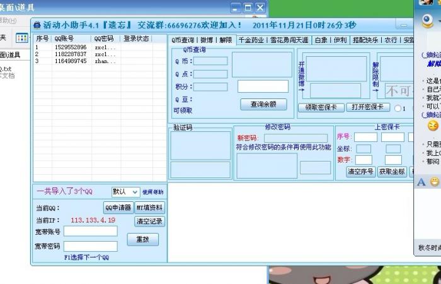Focus the 宽带密码 input field

click(91, 246)
